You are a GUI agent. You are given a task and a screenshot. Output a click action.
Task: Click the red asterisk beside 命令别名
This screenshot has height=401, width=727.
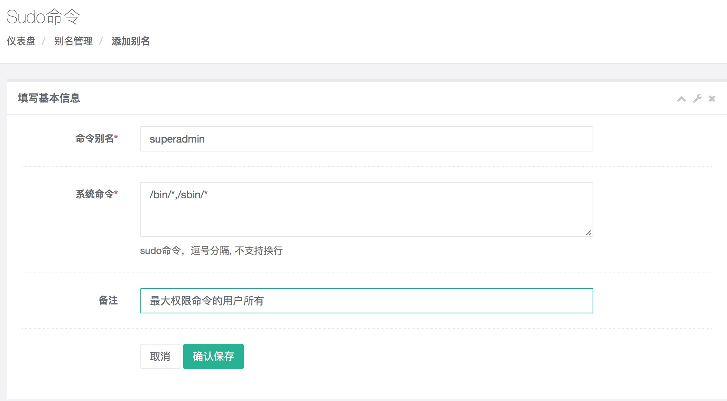tap(116, 137)
